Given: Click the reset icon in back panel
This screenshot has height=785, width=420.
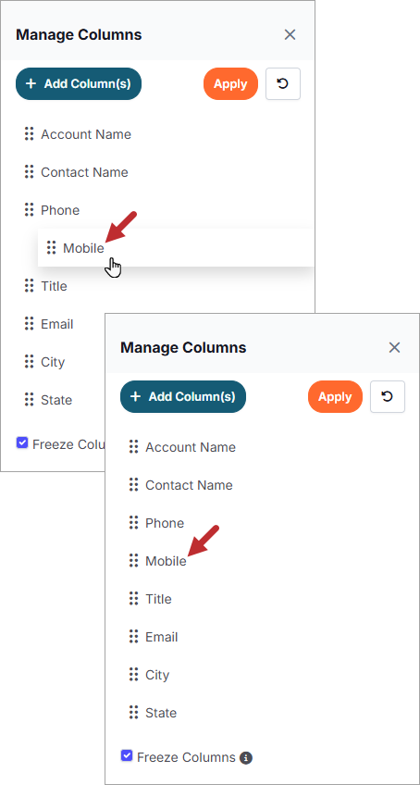Looking at the screenshot, I should (283, 83).
